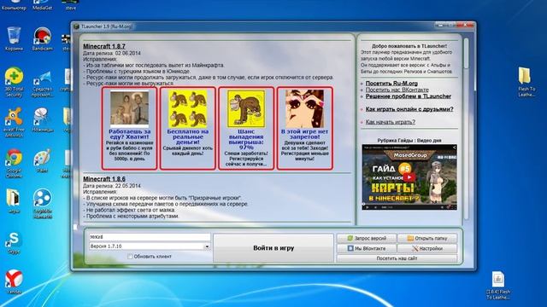
Task: Click the TLauncher title bar icon
Action: point(77,26)
